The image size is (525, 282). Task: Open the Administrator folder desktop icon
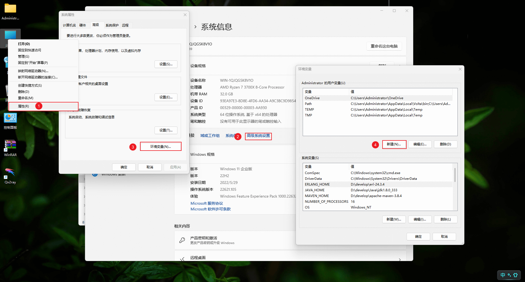coord(10,12)
